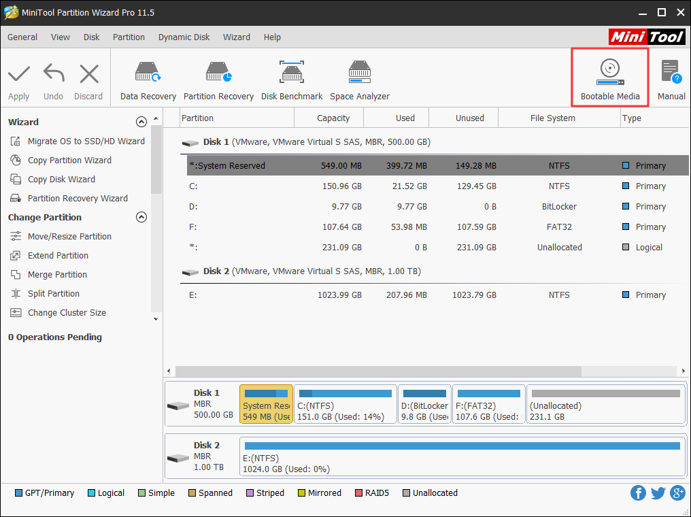Click the Mirrored legend color swatch
The image size is (691, 517).
[301, 493]
